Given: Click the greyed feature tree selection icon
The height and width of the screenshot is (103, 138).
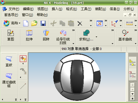Looking at the screenshot, I should (23, 71).
